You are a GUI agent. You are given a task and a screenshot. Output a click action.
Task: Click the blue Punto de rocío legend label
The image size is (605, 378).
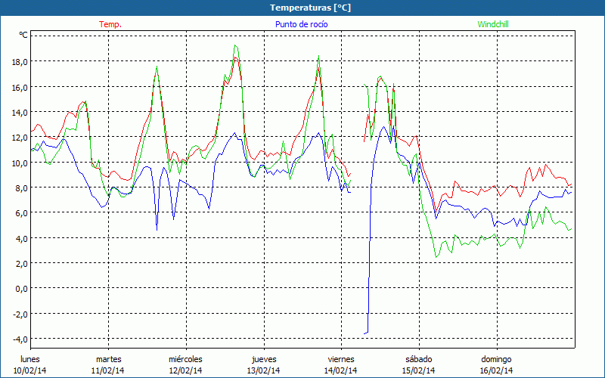point(301,24)
